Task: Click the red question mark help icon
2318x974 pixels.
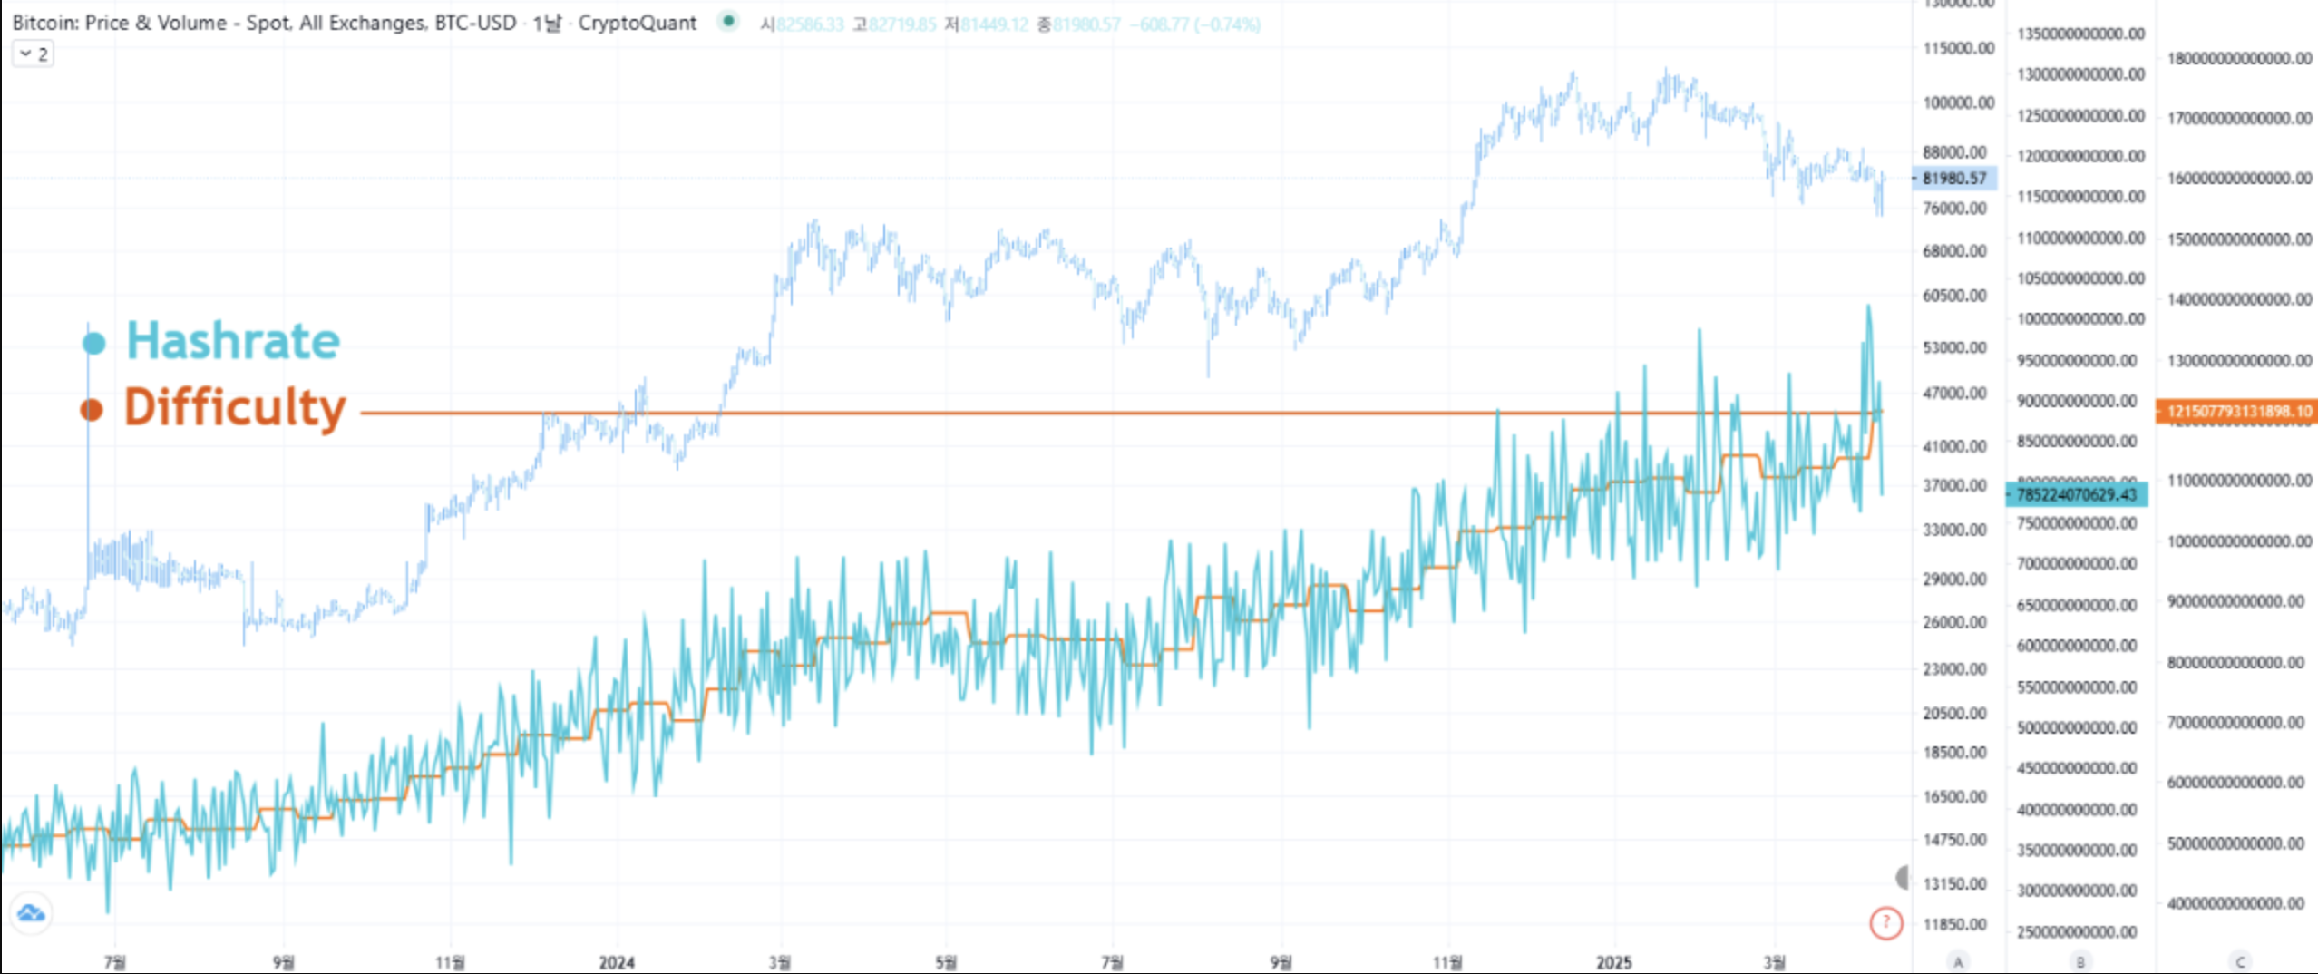Action: click(1885, 923)
